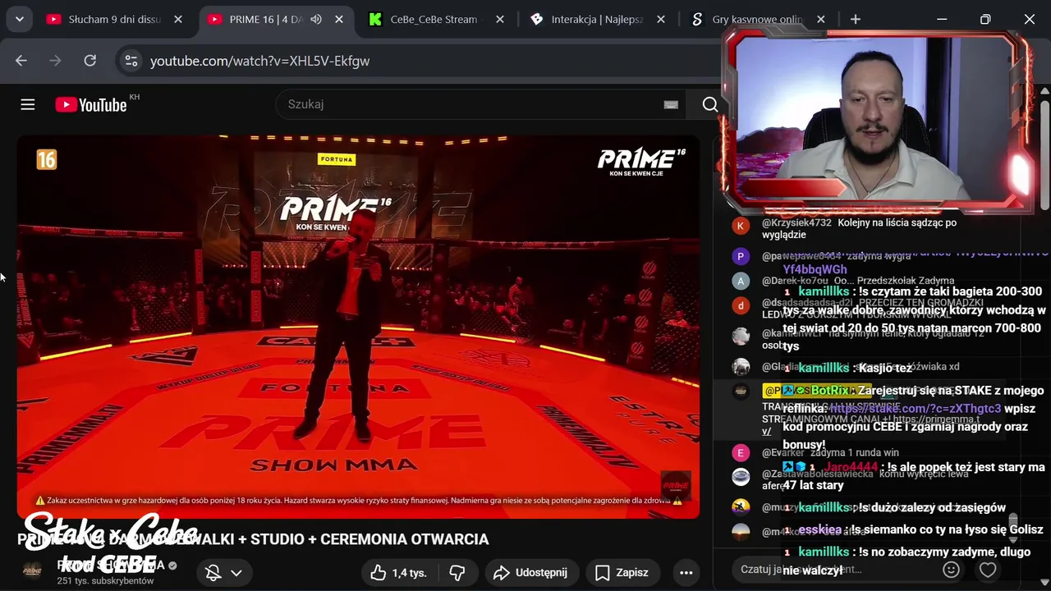Save video with 'Zapisz' button
Image resolution: width=1051 pixels, height=591 pixels.
pos(623,573)
